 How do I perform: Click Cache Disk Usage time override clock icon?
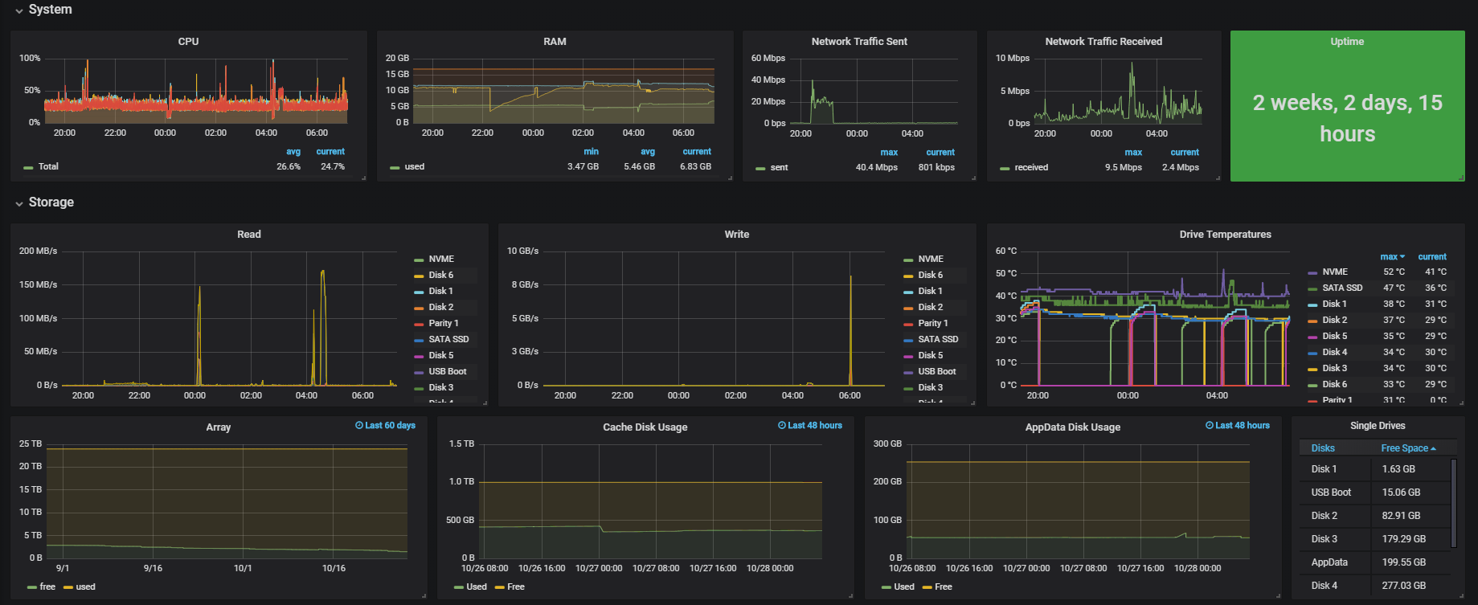[782, 425]
